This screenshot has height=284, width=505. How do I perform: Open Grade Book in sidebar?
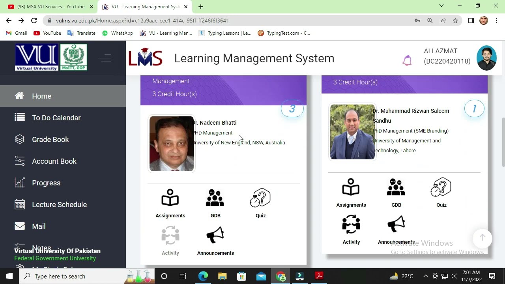tap(63, 139)
